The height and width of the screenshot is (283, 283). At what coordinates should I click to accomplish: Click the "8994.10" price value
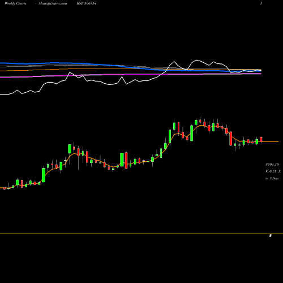pos(272,165)
